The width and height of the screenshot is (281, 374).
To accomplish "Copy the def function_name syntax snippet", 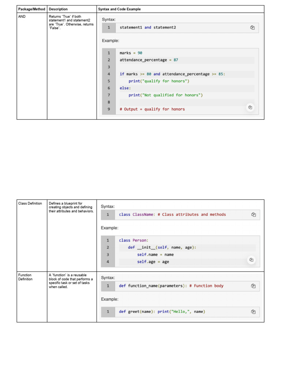I will (253, 286).
